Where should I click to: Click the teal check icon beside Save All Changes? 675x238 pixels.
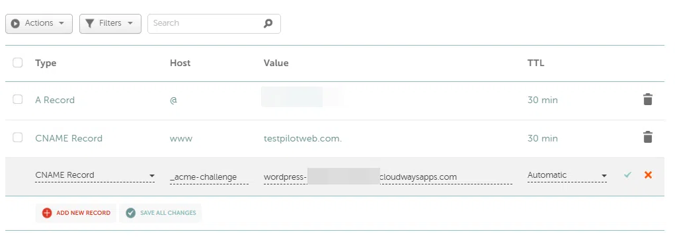point(130,213)
